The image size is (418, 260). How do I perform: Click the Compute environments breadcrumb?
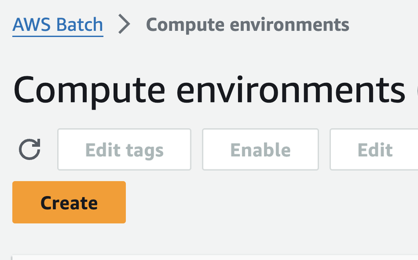[248, 25]
